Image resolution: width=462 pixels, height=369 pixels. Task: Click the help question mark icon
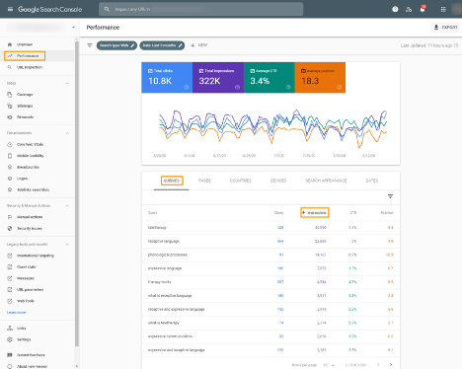click(x=395, y=9)
